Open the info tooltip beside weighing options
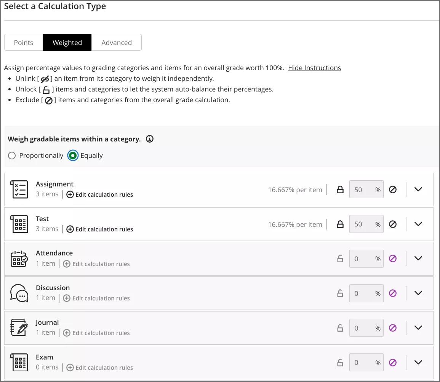The width and height of the screenshot is (440, 382). 149,139
